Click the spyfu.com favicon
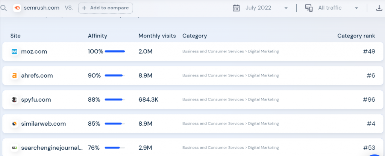 pyautogui.click(x=15, y=100)
